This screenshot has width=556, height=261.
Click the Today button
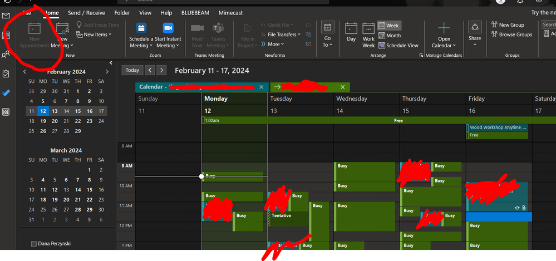(132, 70)
